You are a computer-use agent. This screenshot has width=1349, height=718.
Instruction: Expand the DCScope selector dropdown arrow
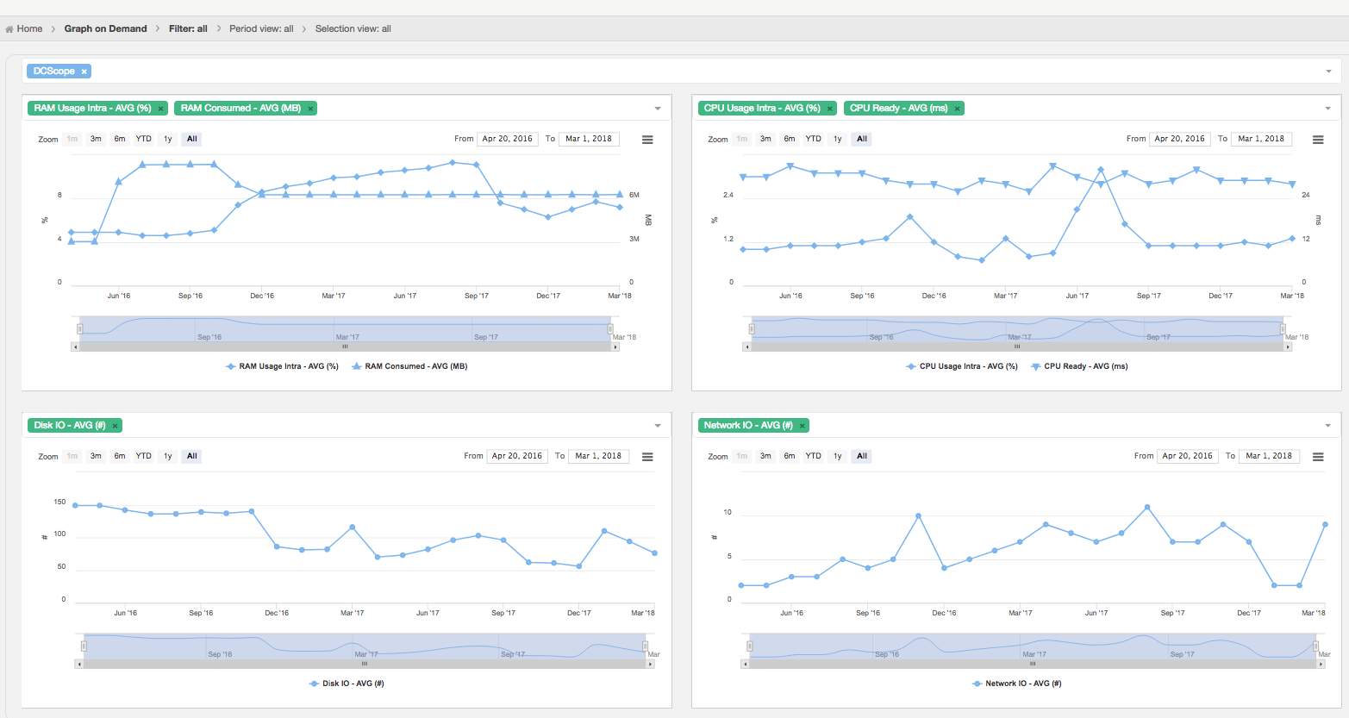[x=1328, y=72]
